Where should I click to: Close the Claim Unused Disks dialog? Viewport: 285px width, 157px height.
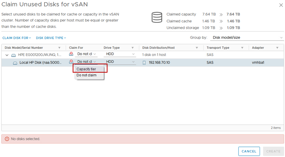(281, 5)
